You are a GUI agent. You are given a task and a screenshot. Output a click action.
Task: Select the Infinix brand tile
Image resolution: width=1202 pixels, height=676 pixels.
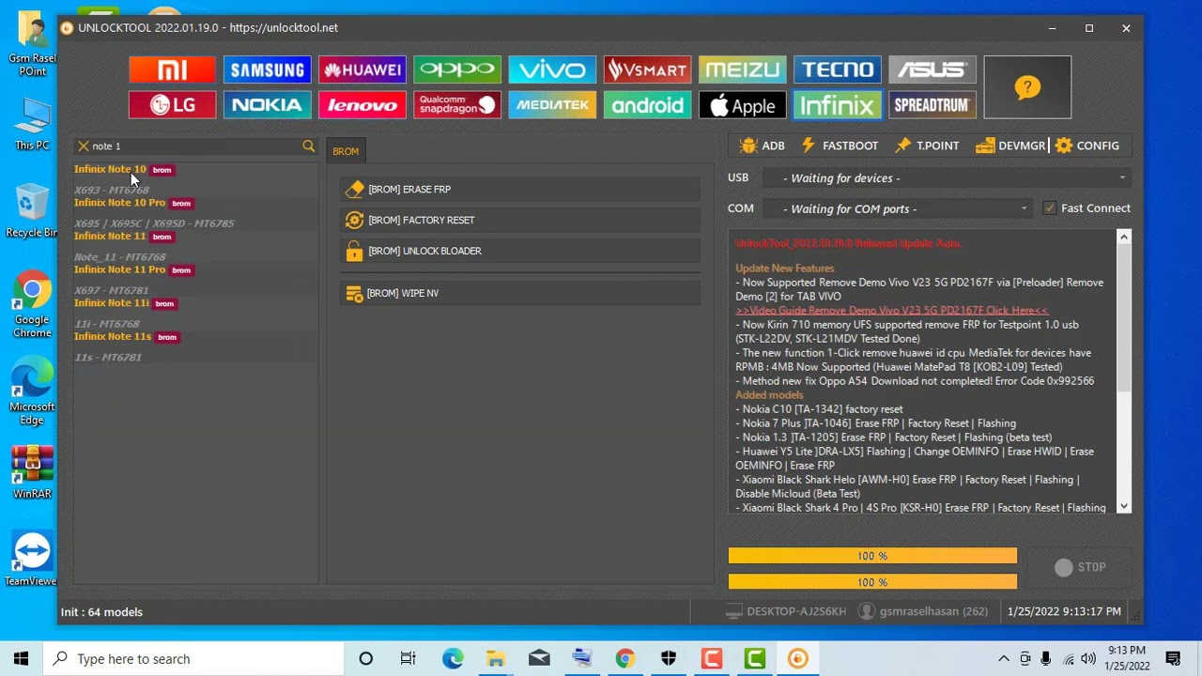click(x=837, y=105)
